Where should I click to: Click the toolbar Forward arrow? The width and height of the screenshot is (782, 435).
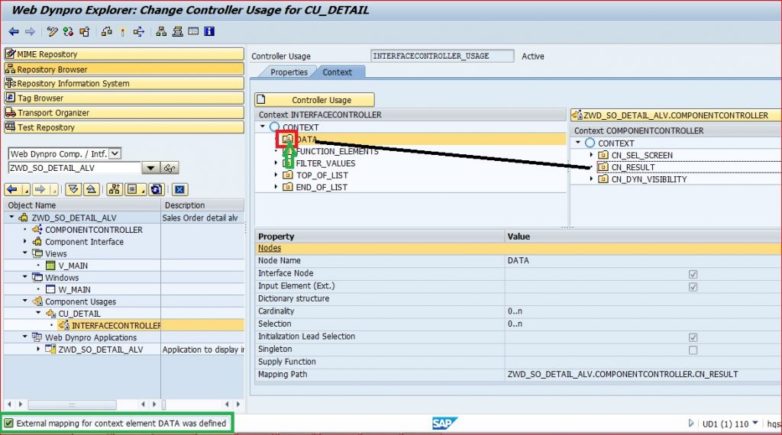[30, 32]
